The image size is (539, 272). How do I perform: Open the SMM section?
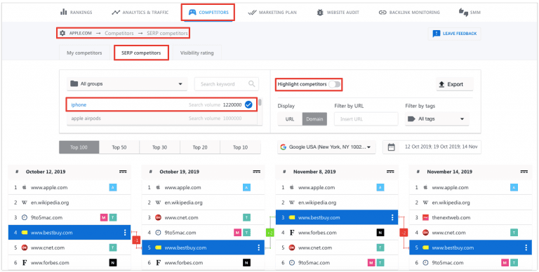point(470,13)
